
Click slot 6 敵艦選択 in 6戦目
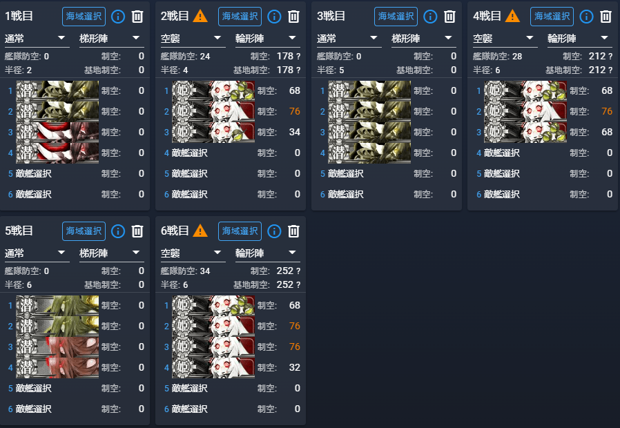pos(190,409)
